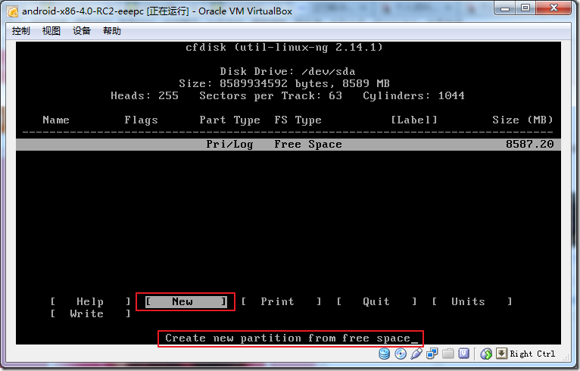Click the 'Create new partition from free space' hint
The width and height of the screenshot is (580, 371).
pyautogui.click(x=288, y=338)
